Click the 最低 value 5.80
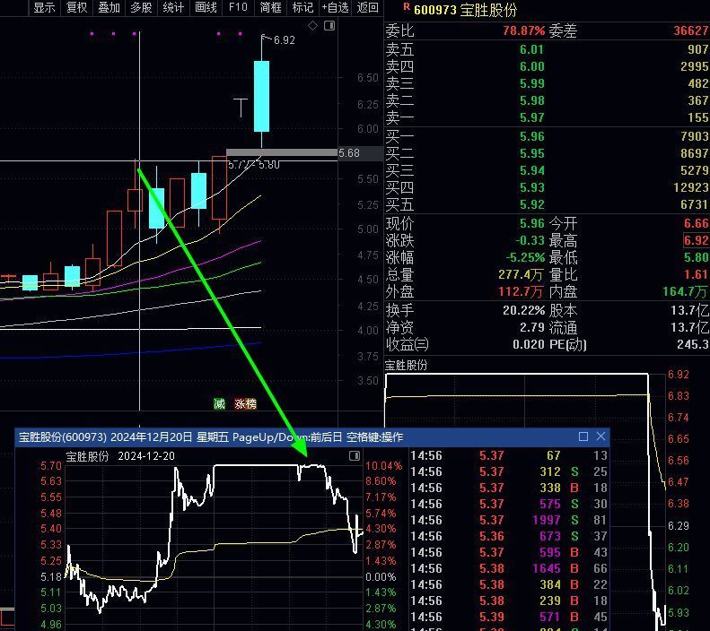The width and height of the screenshot is (710, 631). tap(696, 257)
